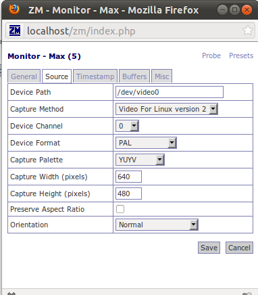Image resolution: width=258 pixels, height=295 pixels.
Task: Open the Orientation dropdown
Action: (157, 225)
